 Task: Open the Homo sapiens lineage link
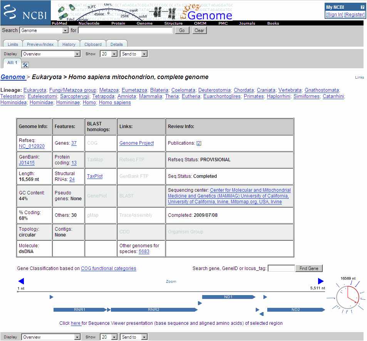pos(115,103)
